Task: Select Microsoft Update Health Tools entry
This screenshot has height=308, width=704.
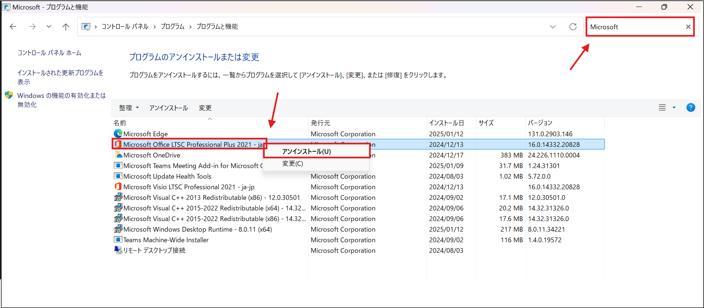Action: (x=167, y=176)
